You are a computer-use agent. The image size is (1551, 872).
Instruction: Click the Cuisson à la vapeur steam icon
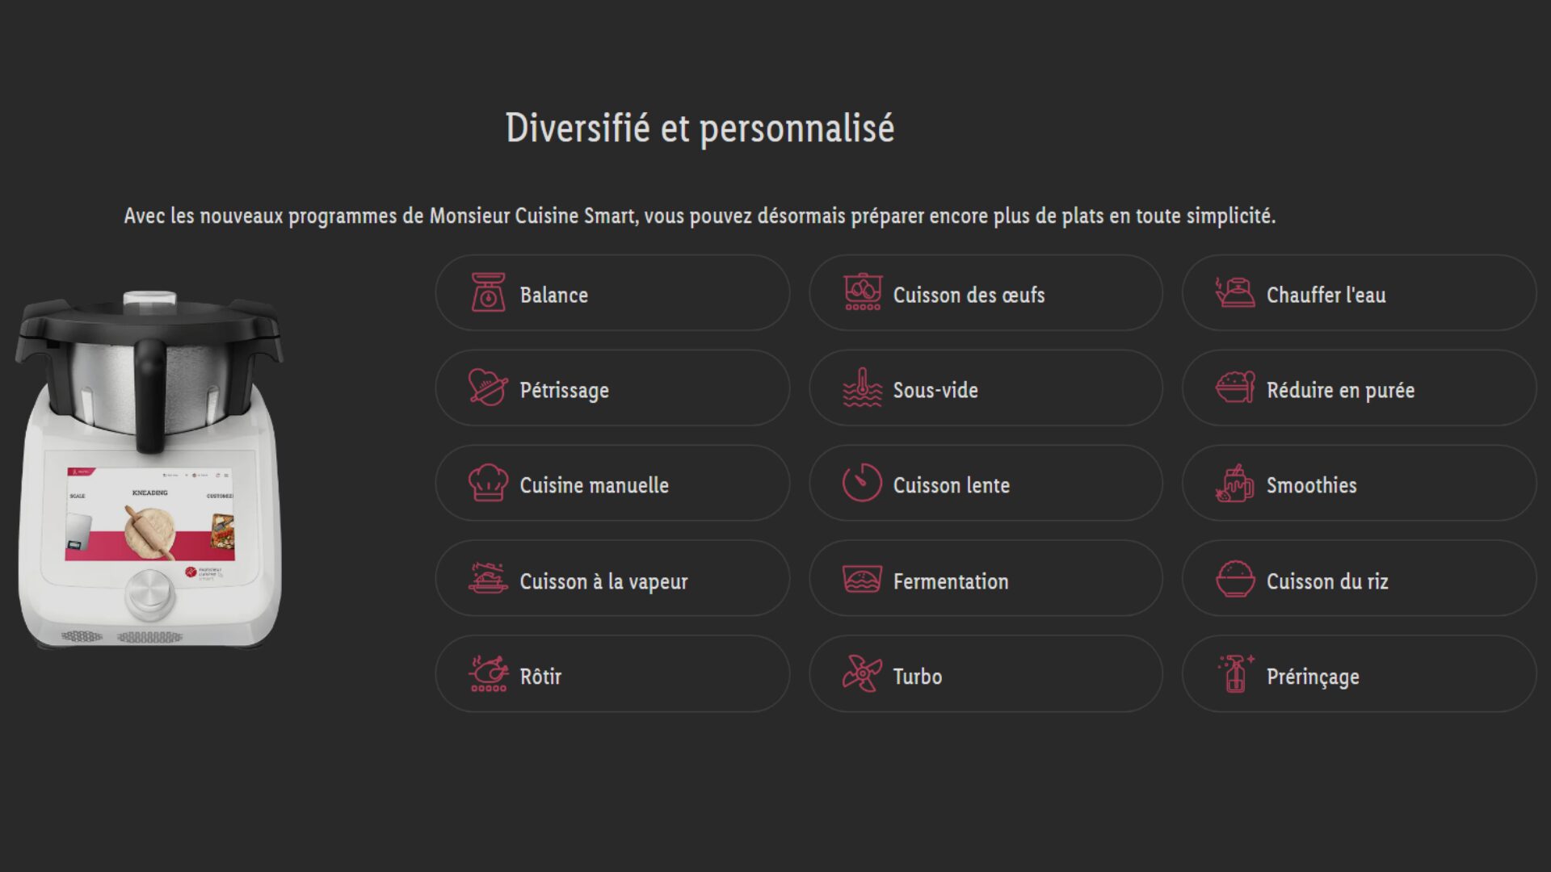488,579
